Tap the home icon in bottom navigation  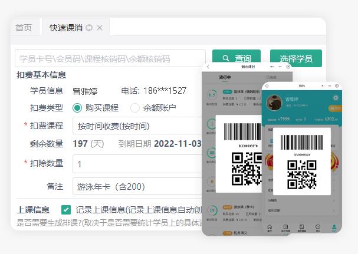pyautogui.click(x=270, y=227)
